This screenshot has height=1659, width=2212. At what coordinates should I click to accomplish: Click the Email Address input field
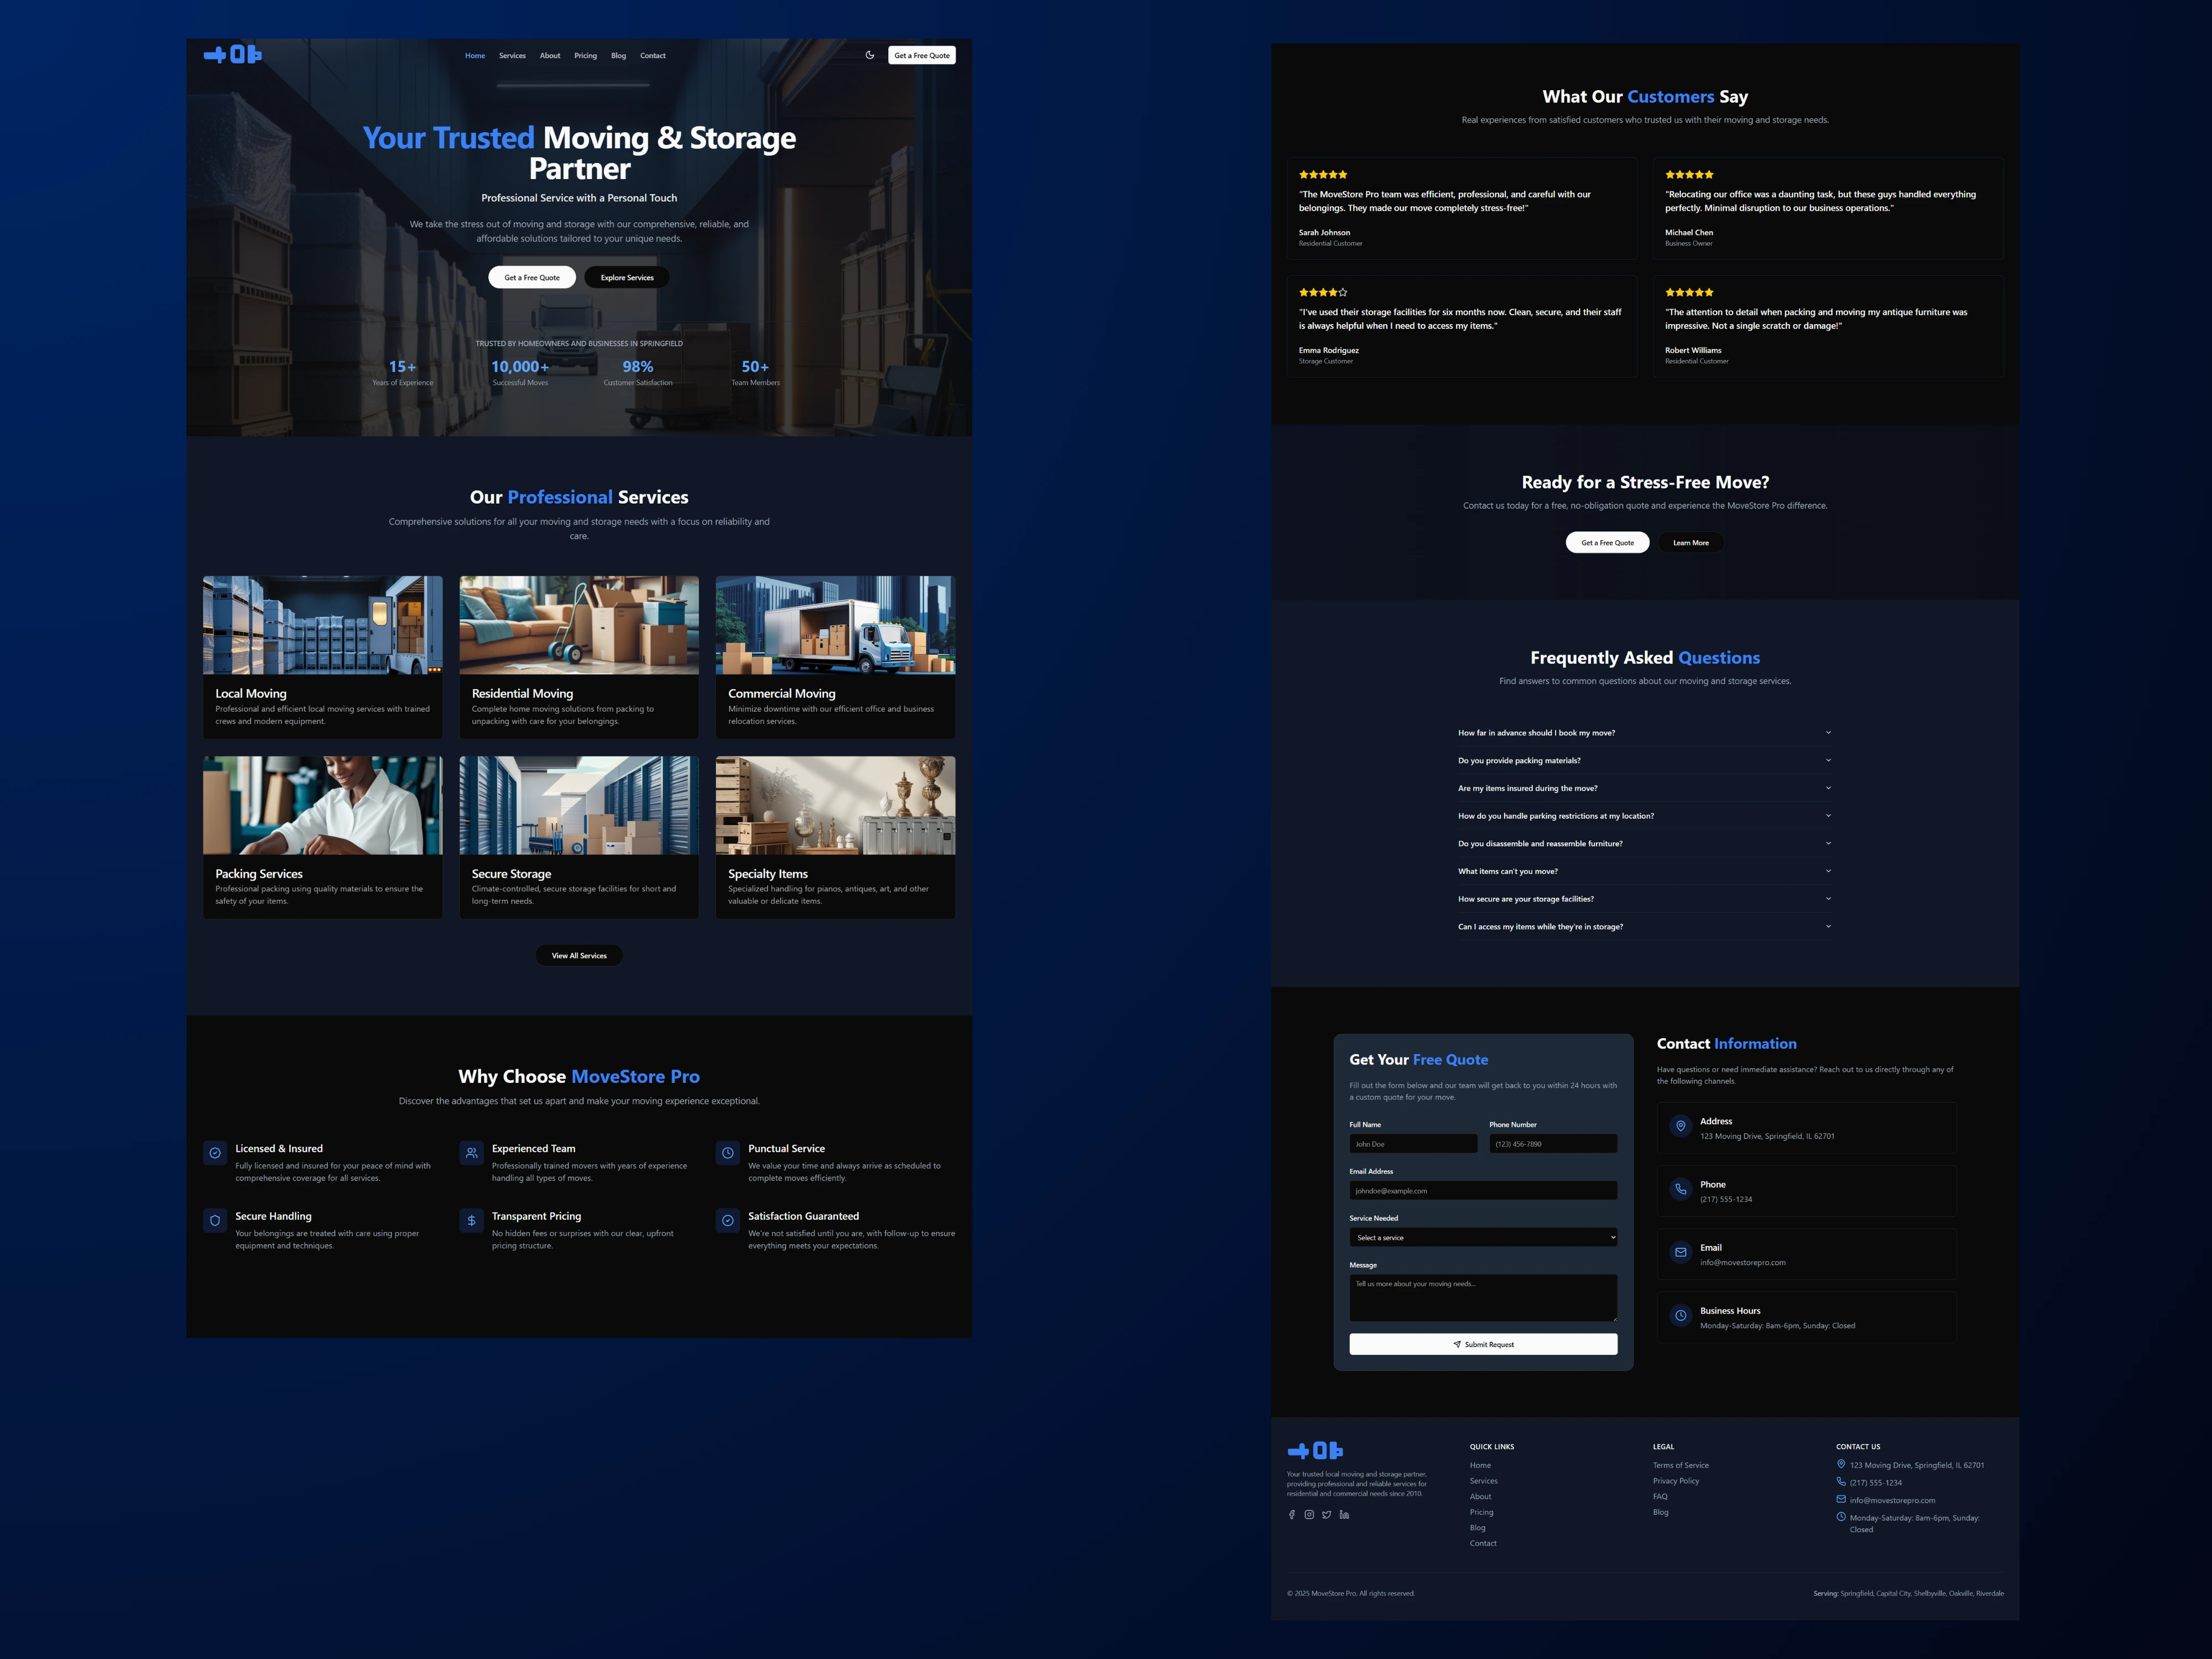[1483, 1191]
